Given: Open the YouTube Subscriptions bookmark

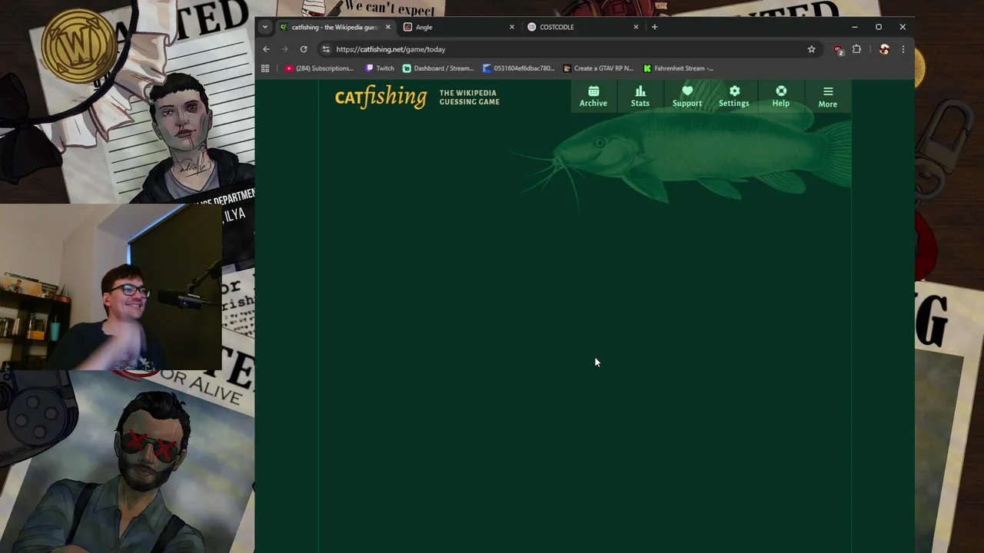Looking at the screenshot, I should [x=318, y=68].
